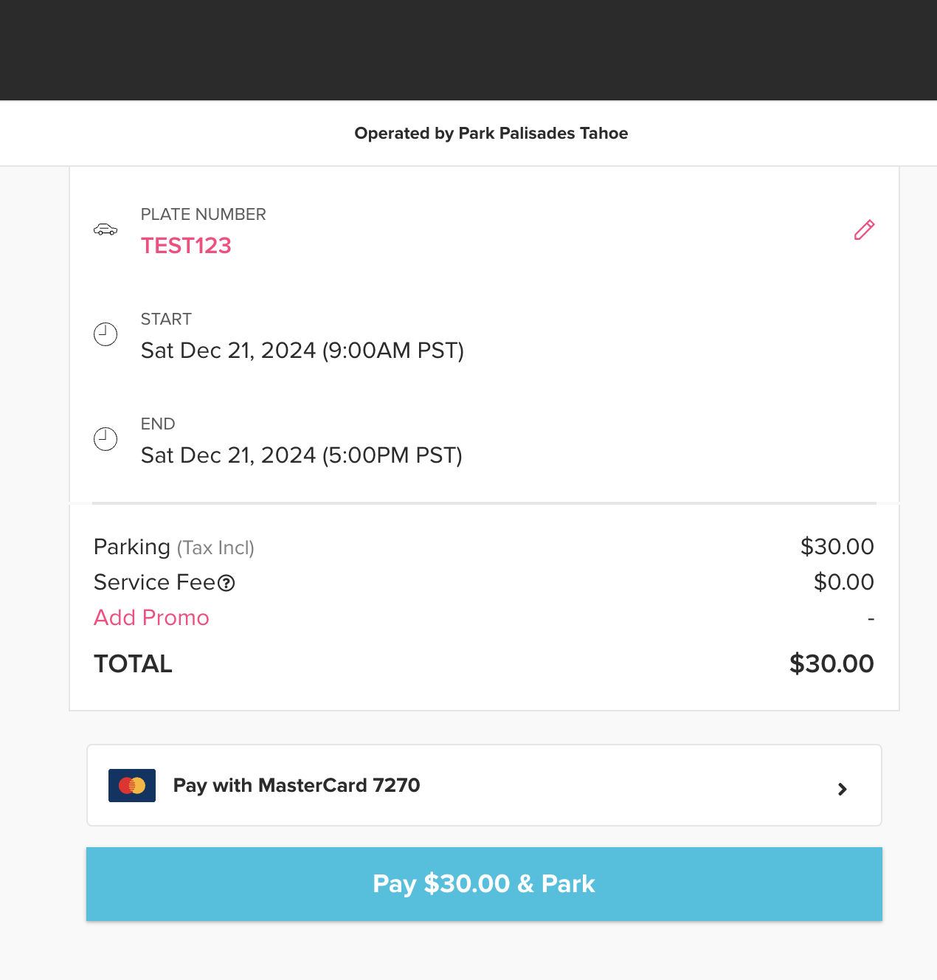
Task: Click the Sat Dec 21 9:00AM start time
Action: click(302, 351)
